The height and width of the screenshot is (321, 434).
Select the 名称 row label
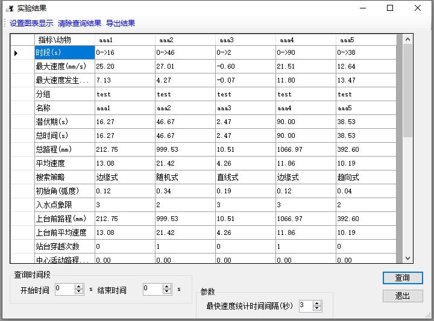coord(64,108)
